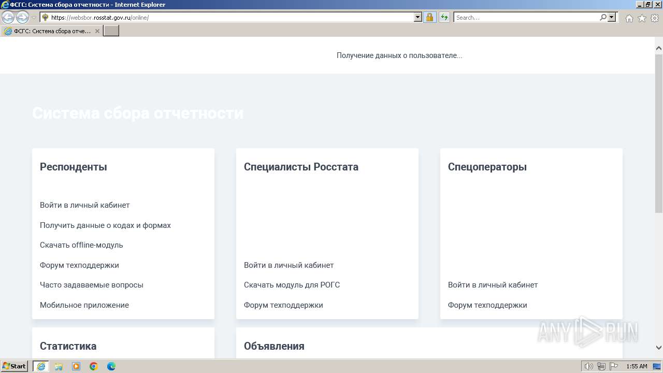Open the Home page icon
Viewport: 663px width, 373px height.
(x=629, y=18)
